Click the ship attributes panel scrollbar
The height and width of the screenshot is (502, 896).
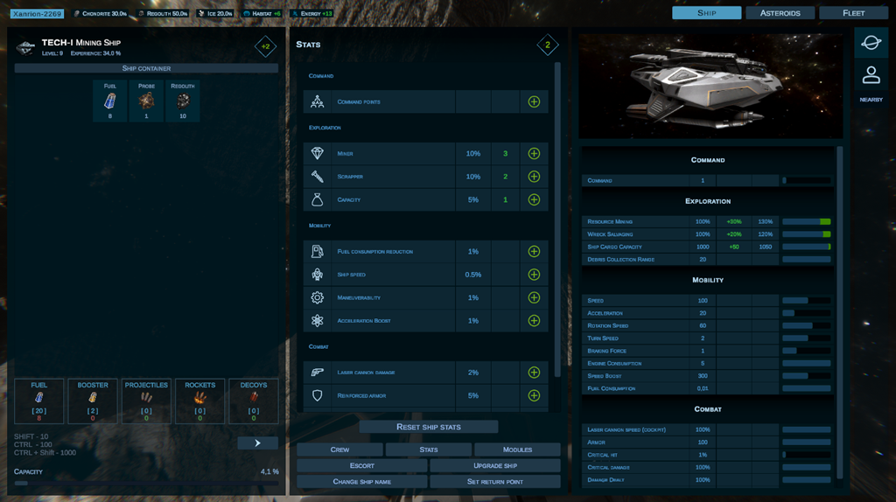(x=839, y=312)
